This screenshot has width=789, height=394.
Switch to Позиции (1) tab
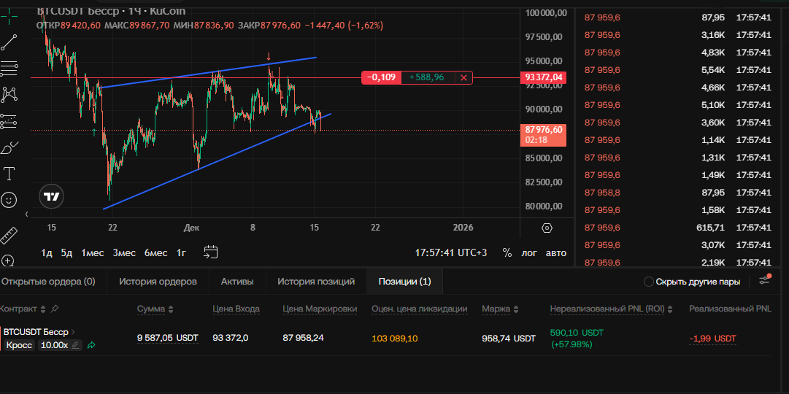[x=404, y=282]
